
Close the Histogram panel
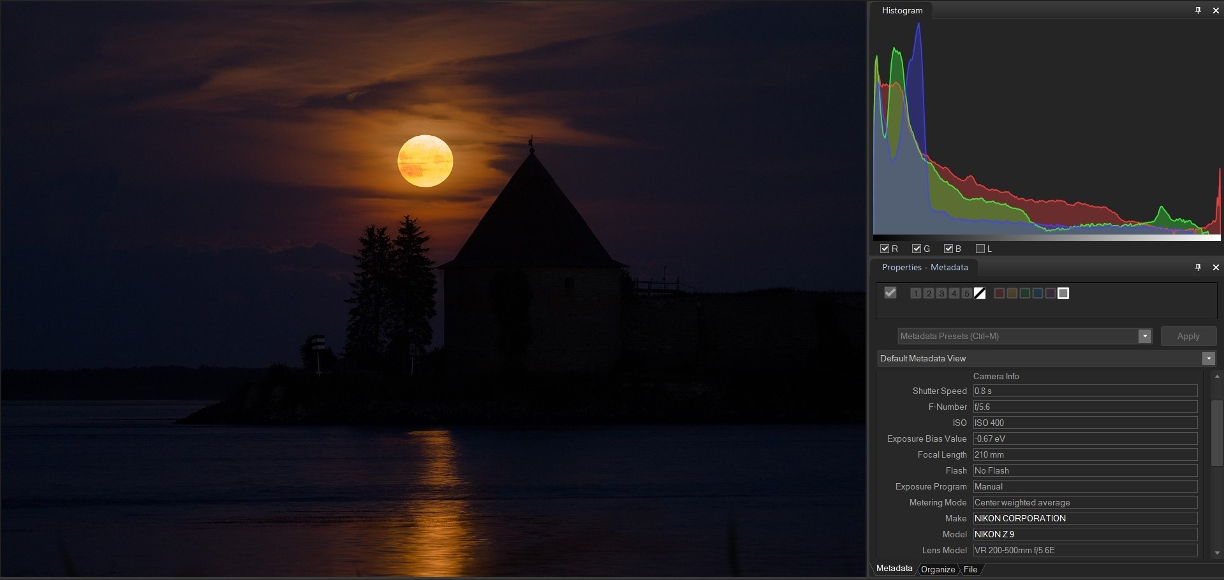click(x=1216, y=10)
